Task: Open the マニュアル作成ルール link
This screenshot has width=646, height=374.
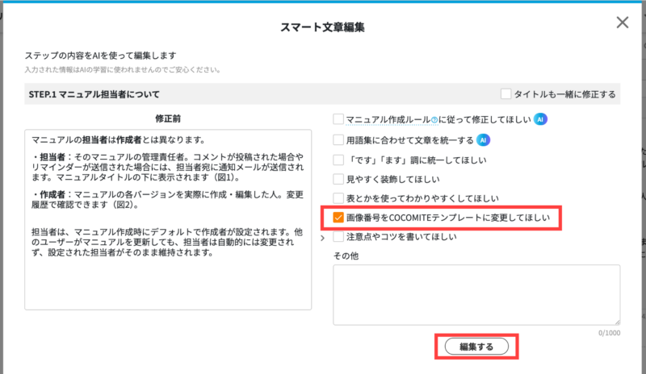Action: pos(388,120)
